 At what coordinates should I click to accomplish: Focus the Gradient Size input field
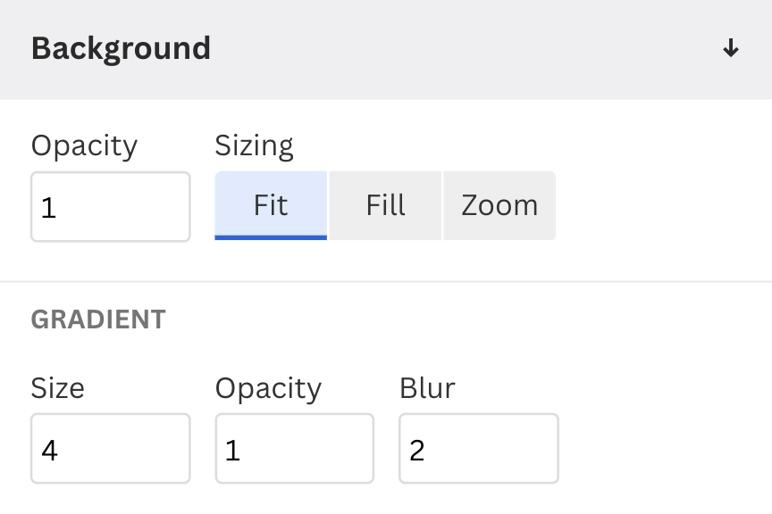[111, 449]
